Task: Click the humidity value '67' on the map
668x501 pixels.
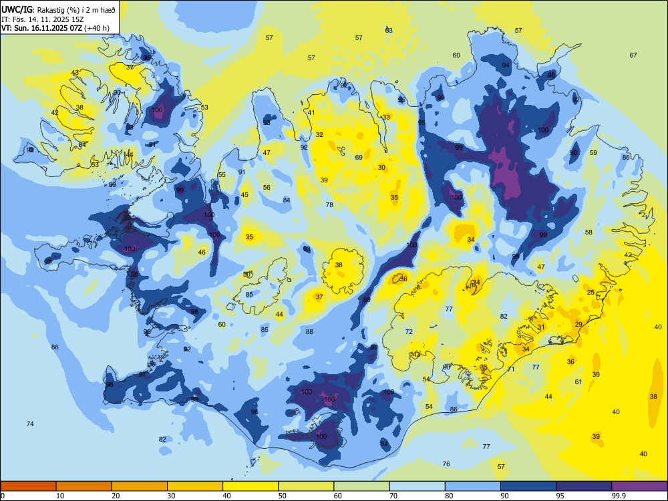Action: tap(633, 55)
